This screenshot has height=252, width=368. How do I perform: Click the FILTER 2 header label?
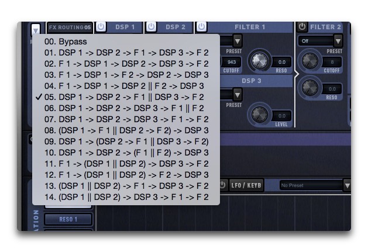tap(325, 27)
